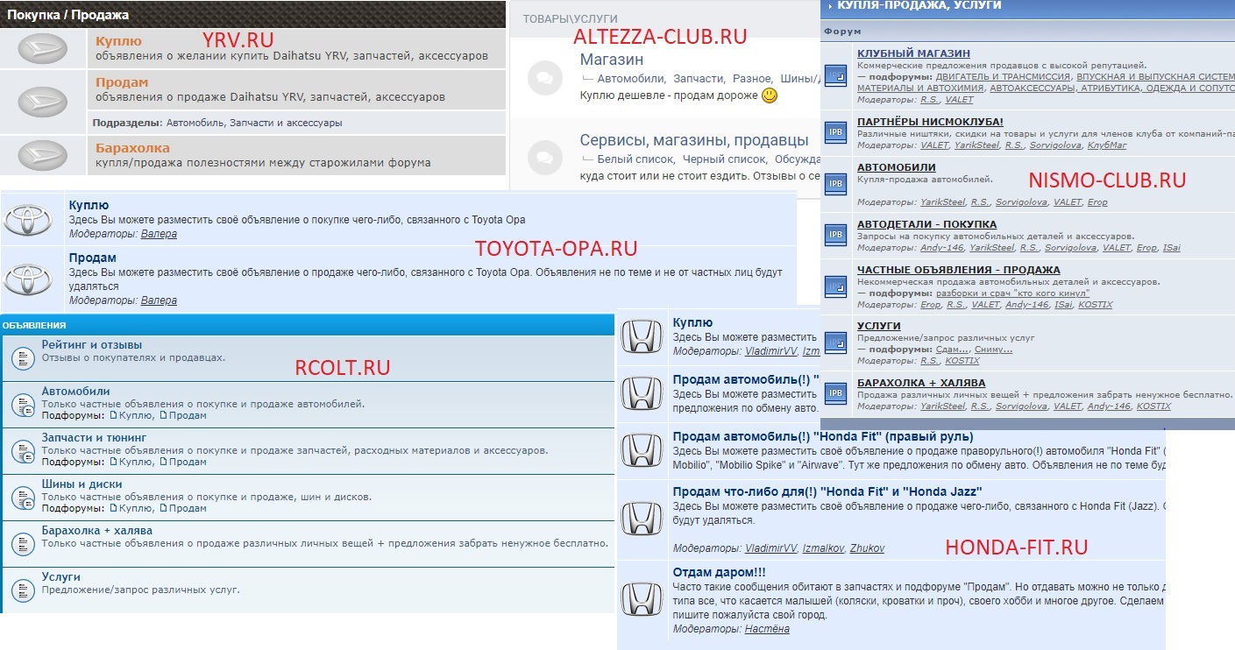
Task: Click the Honda logo beside Honda Fit (правый руль)
Action: point(642,450)
